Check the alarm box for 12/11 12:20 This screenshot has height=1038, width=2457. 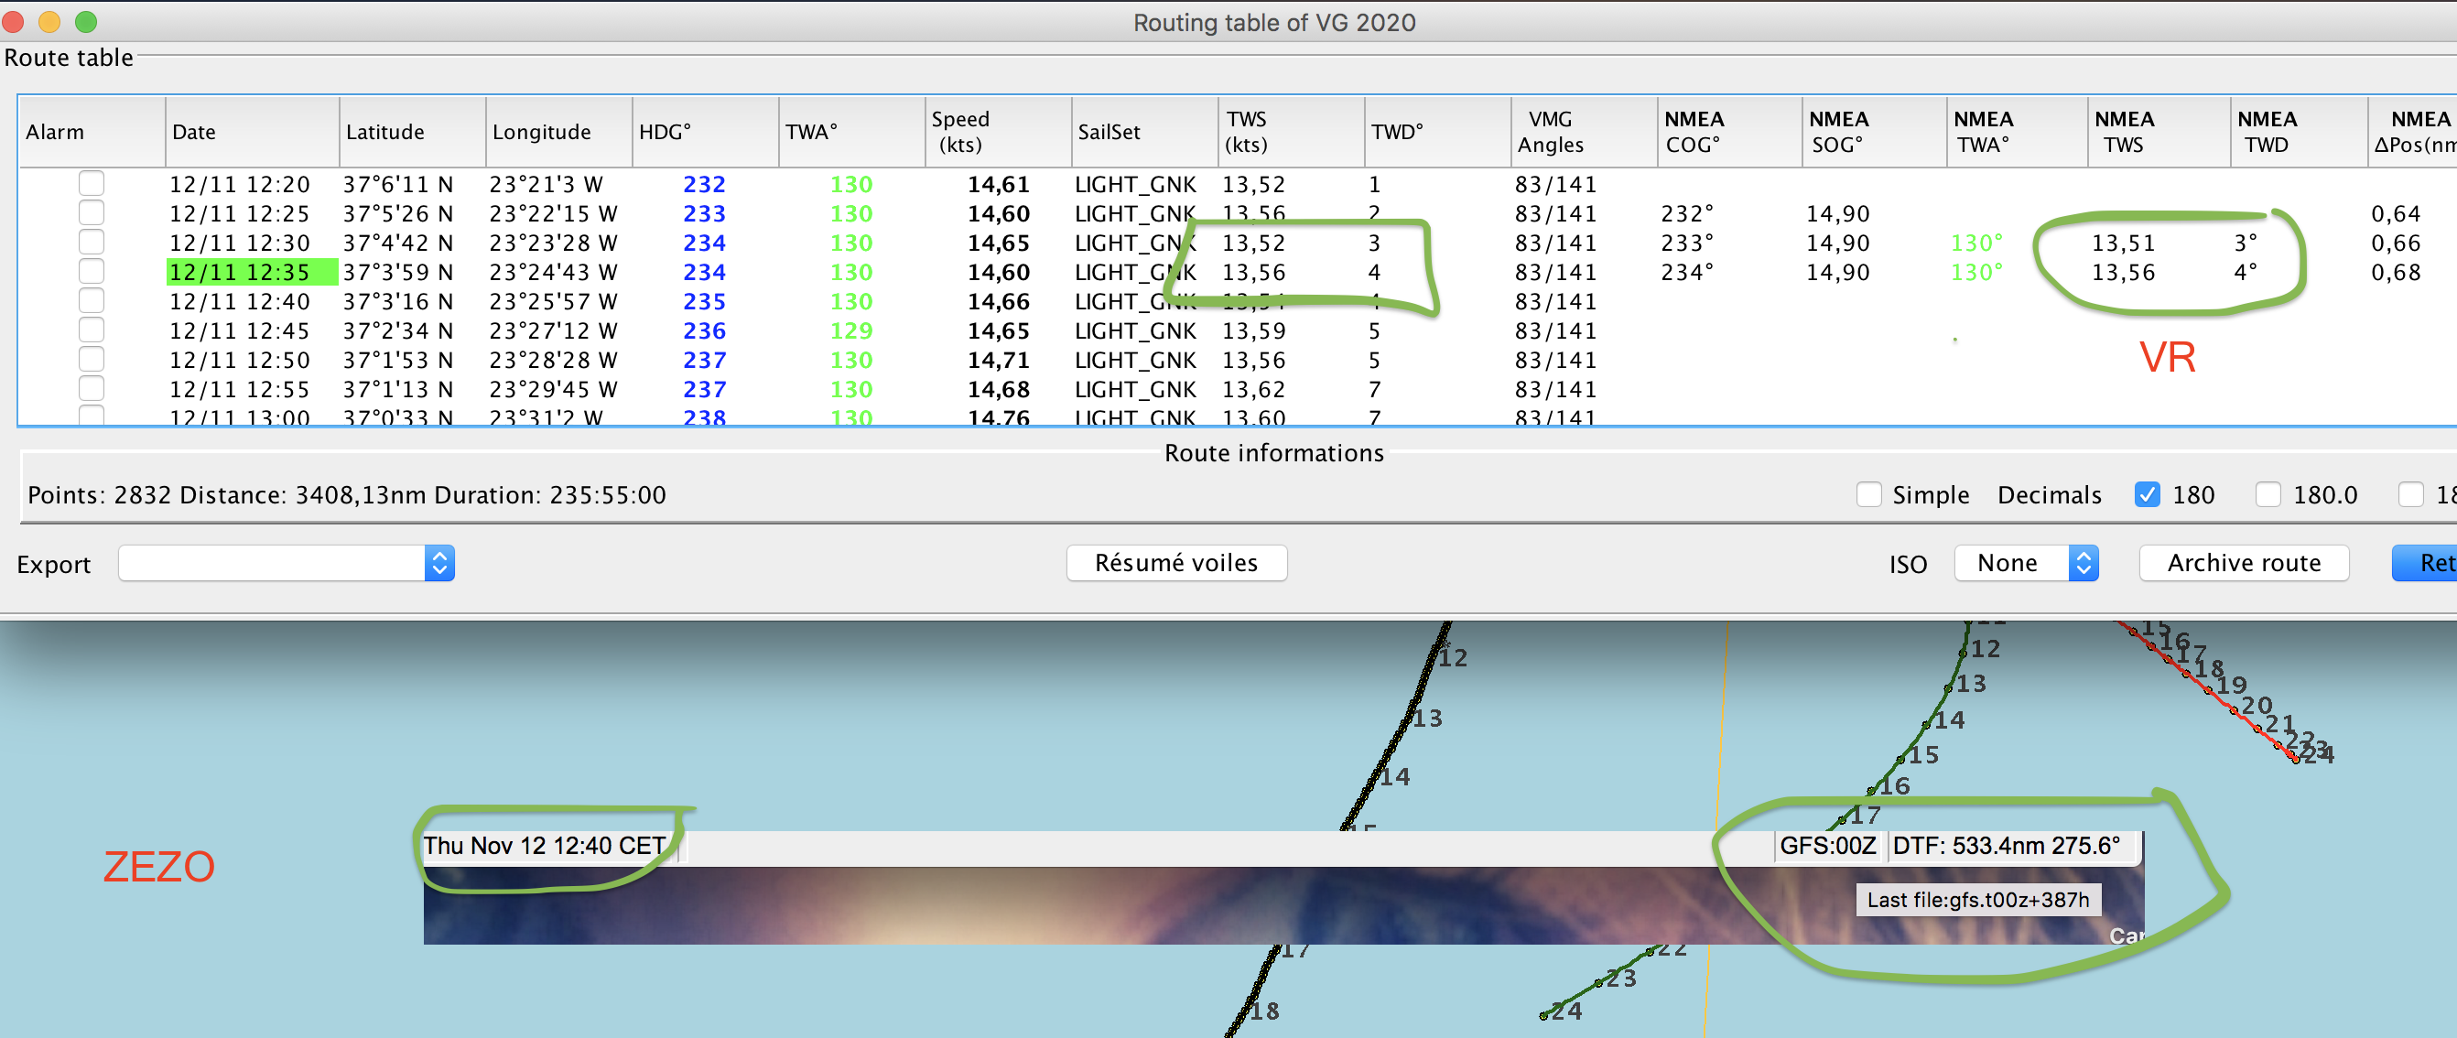click(92, 183)
